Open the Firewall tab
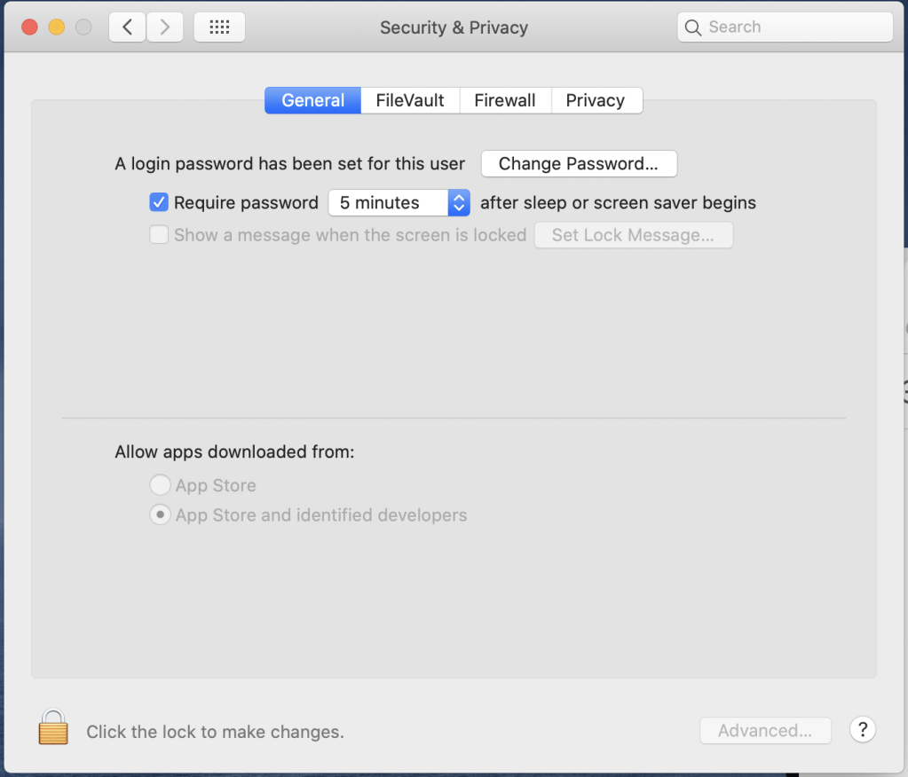Image resolution: width=908 pixels, height=777 pixels. pos(505,100)
